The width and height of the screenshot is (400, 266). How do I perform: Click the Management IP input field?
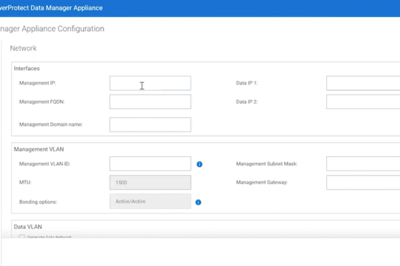pyautogui.click(x=150, y=83)
